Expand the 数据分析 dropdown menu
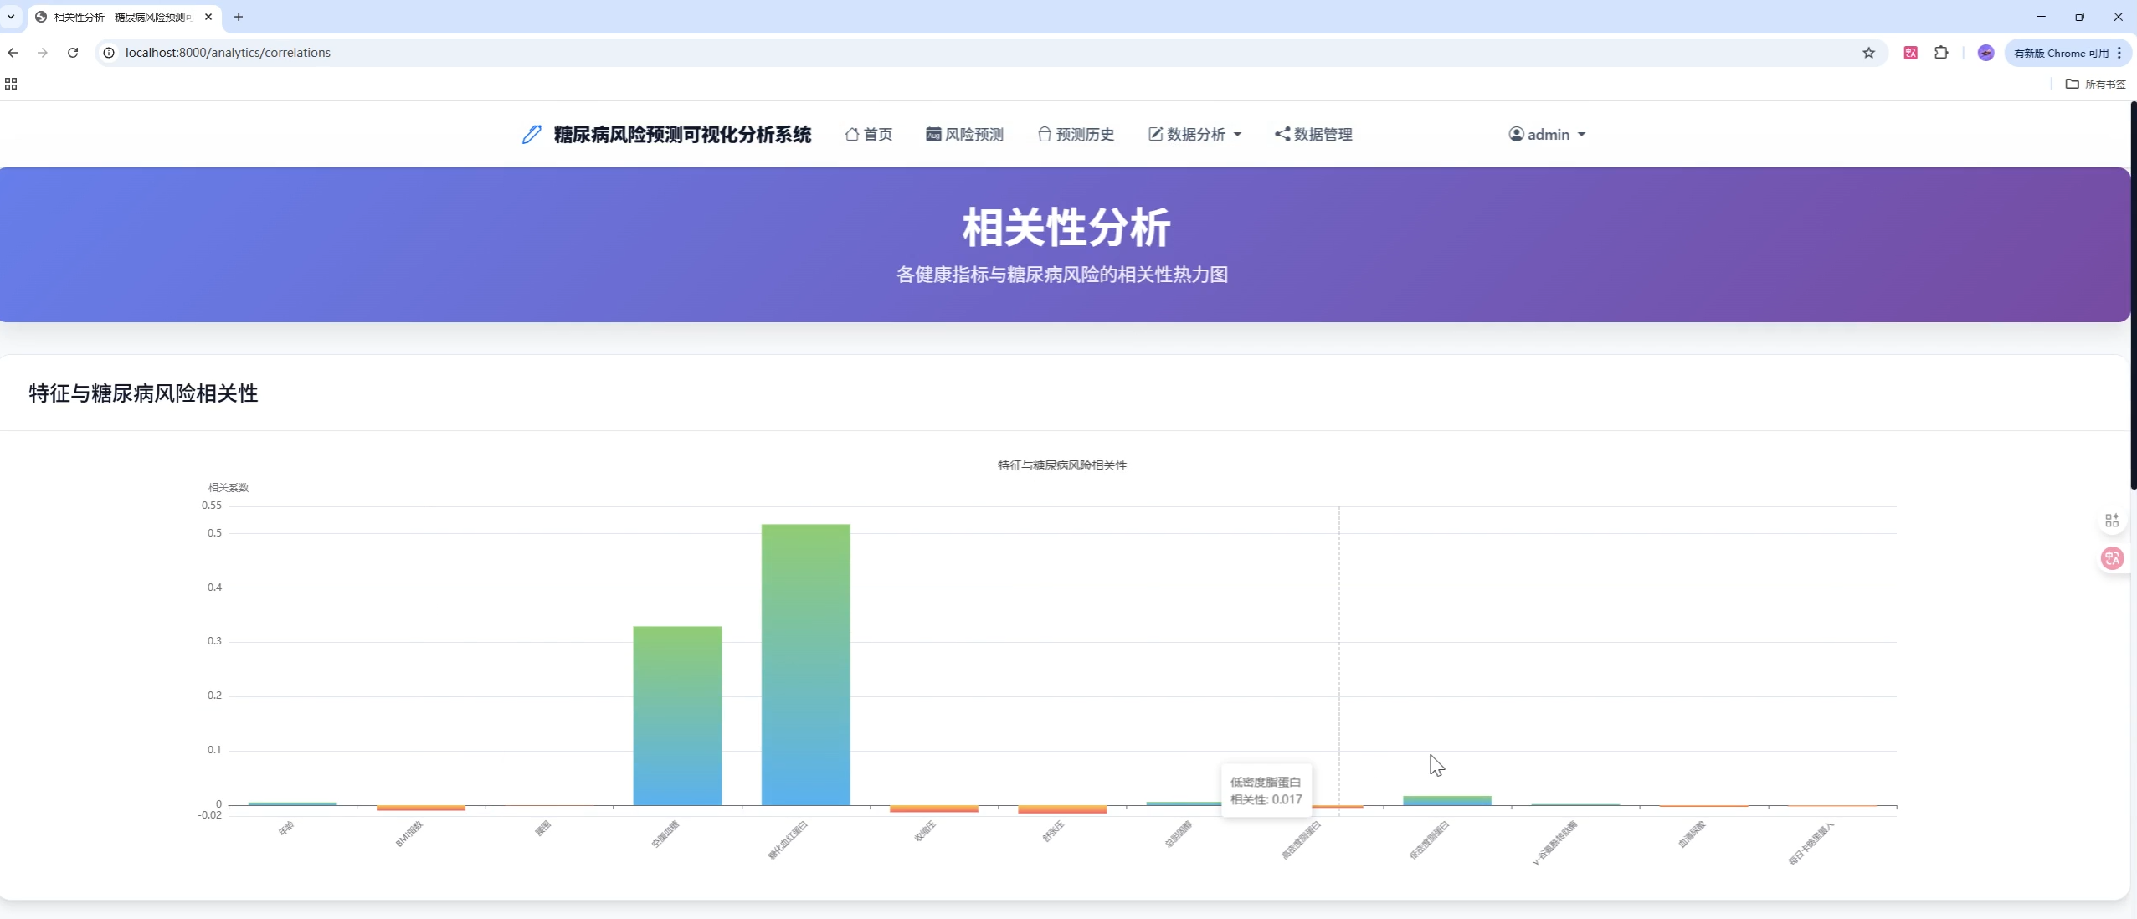 tap(1238, 134)
